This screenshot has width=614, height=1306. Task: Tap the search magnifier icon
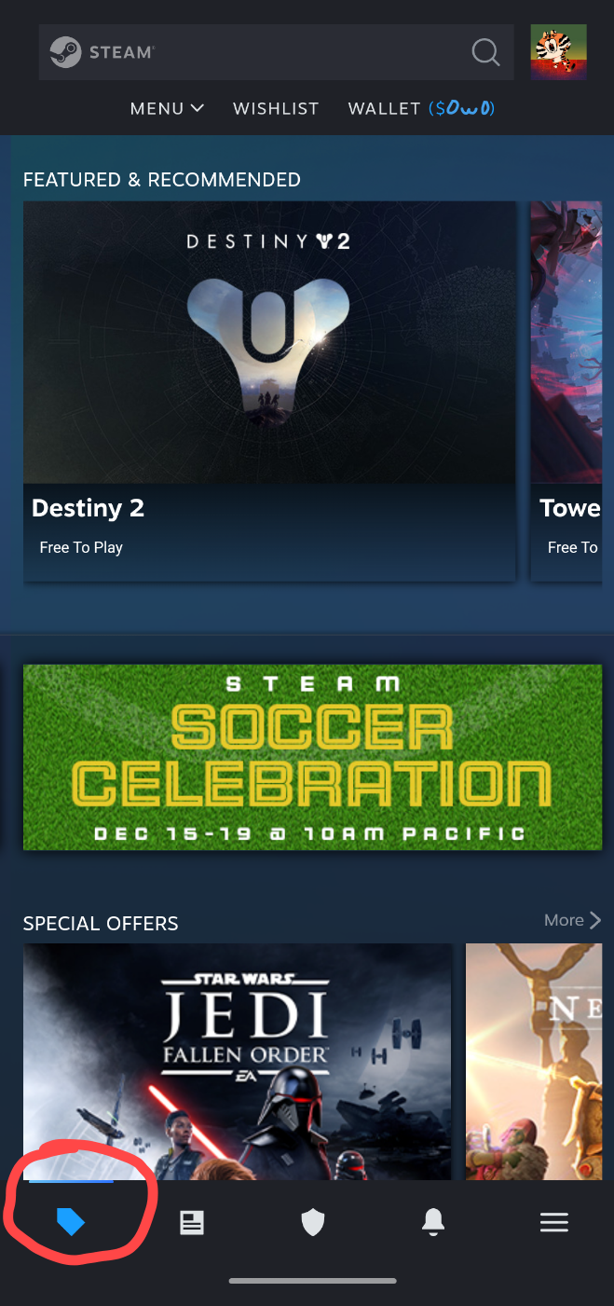(485, 52)
